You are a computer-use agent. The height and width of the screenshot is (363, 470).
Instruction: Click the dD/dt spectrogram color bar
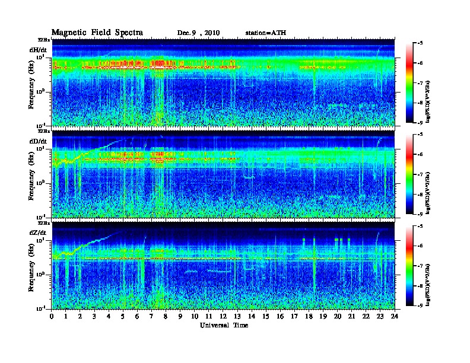(409, 174)
